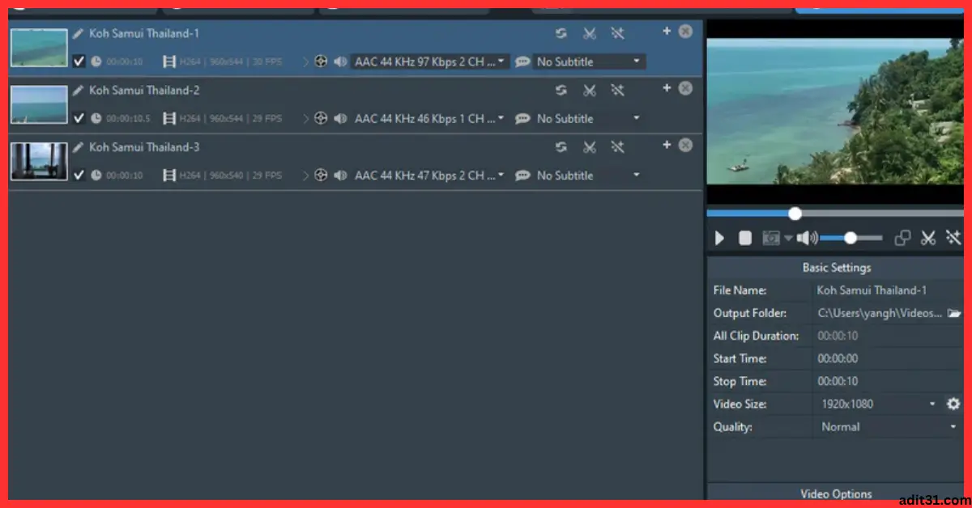Remove Koh Samui Thailand-1 from the list
The height and width of the screenshot is (508, 972).
coord(685,32)
